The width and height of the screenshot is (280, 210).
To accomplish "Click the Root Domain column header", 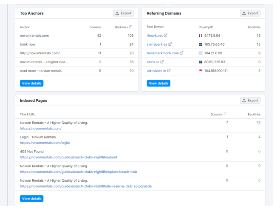I will pyautogui.click(x=155, y=27).
